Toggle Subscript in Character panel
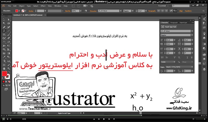This screenshot has height=122, width=208. tap(179, 57)
